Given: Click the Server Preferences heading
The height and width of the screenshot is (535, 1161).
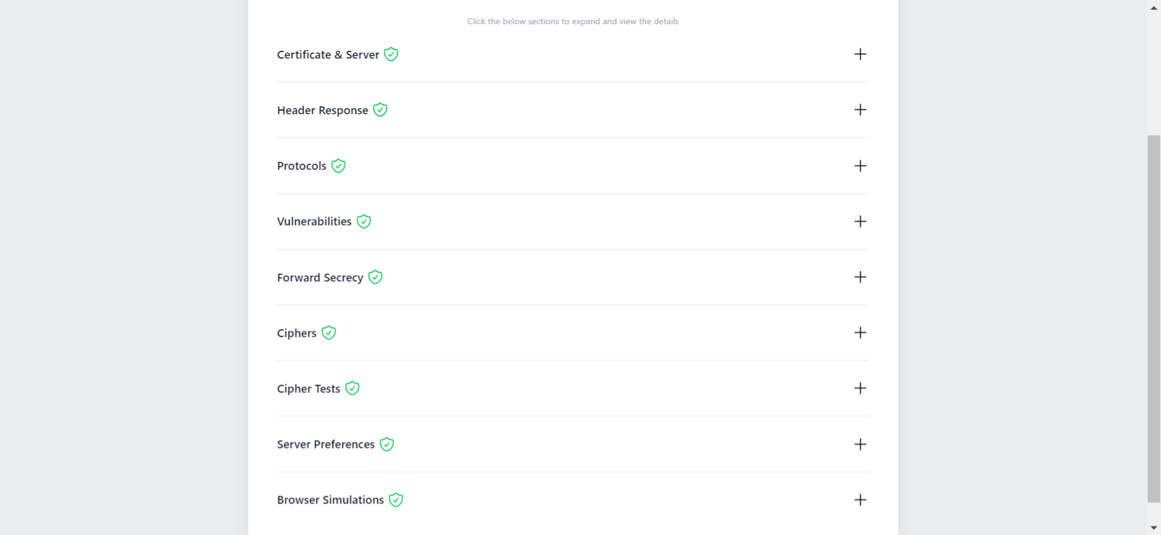Looking at the screenshot, I should point(325,444).
